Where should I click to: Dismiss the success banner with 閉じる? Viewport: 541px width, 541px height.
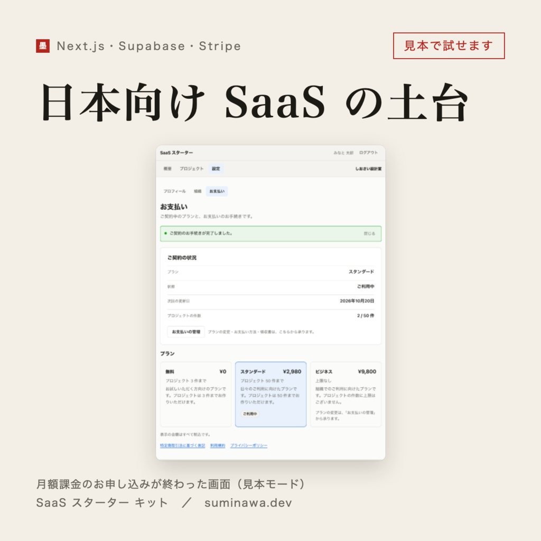click(369, 234)
